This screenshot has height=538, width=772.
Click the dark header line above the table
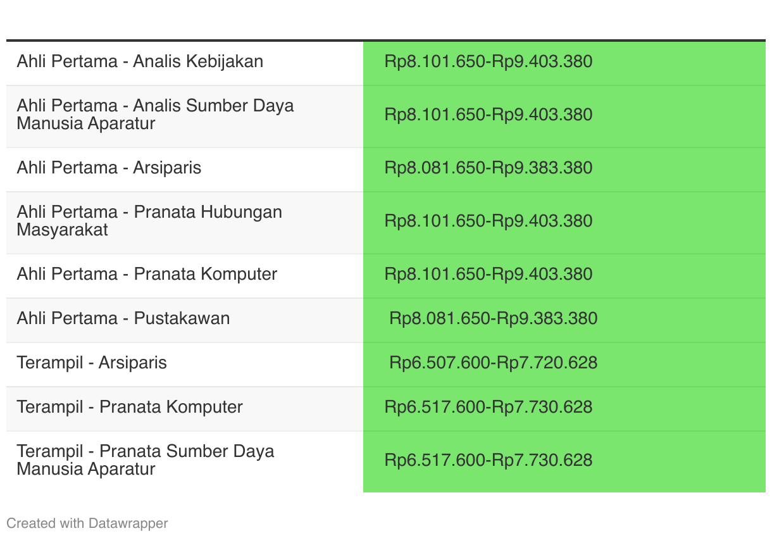click(x=386, y=41)
